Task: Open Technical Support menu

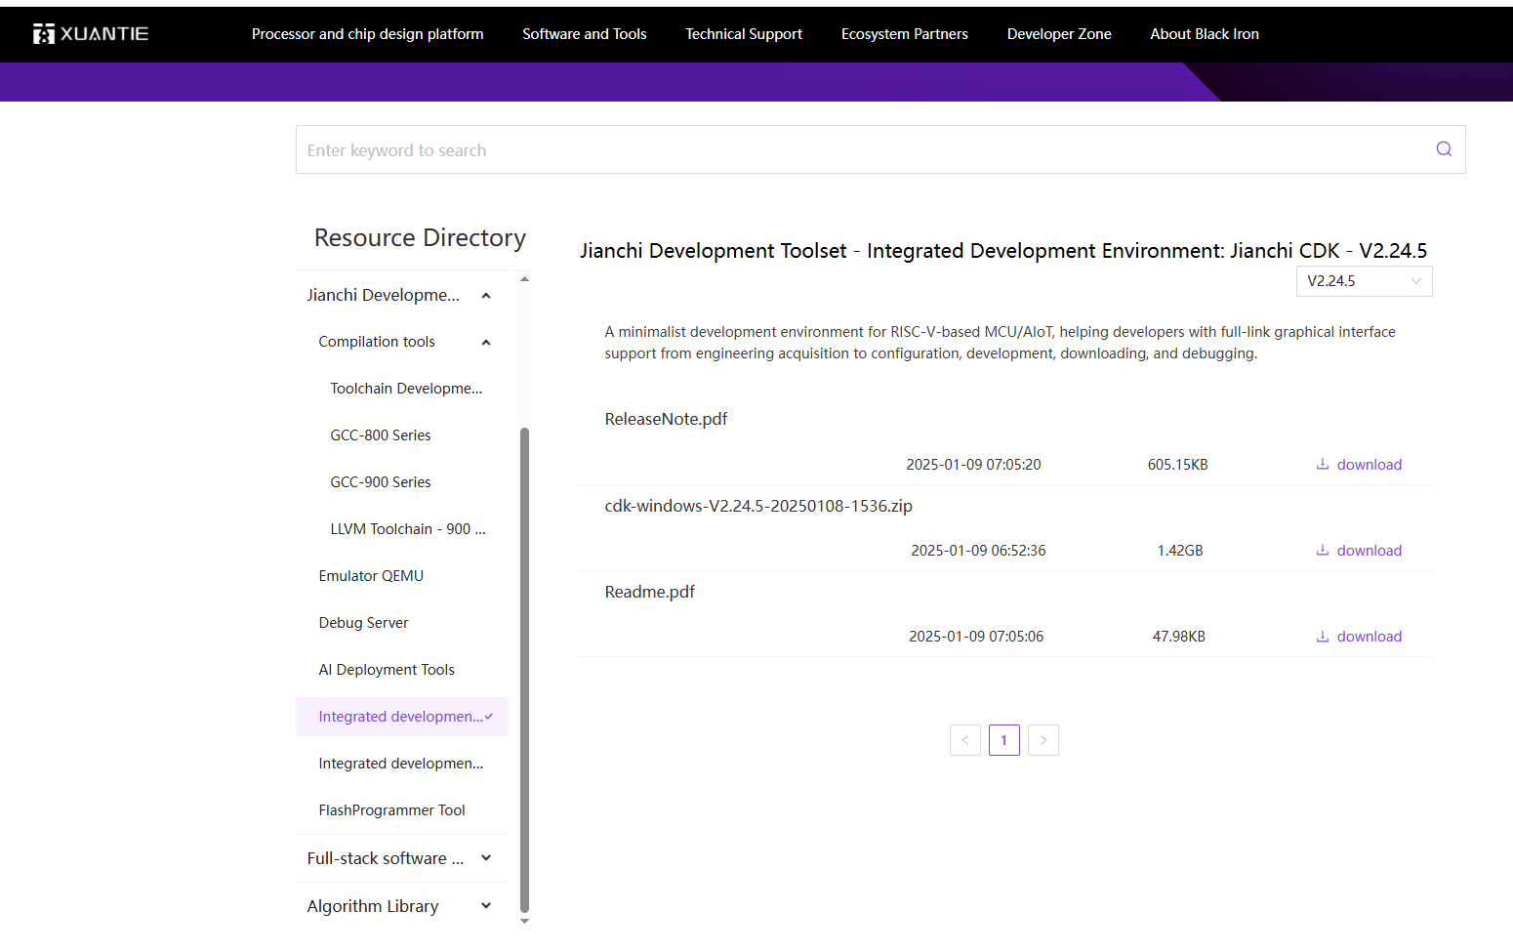Action: click(x=744, y=34)
